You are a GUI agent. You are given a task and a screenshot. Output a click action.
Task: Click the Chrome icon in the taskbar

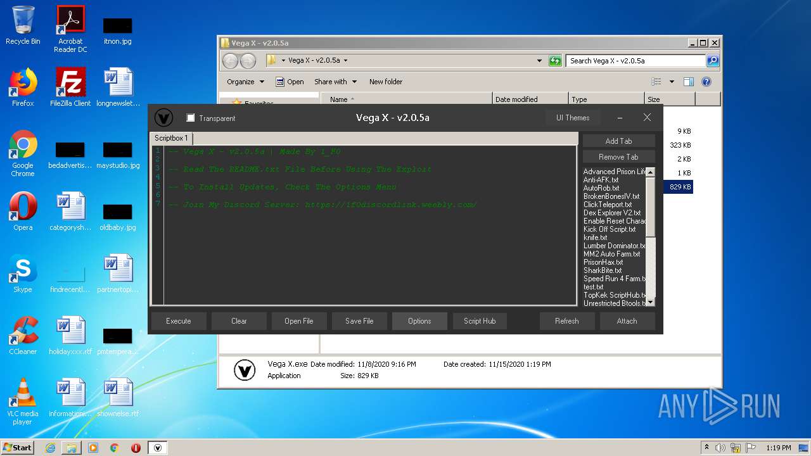115,448
